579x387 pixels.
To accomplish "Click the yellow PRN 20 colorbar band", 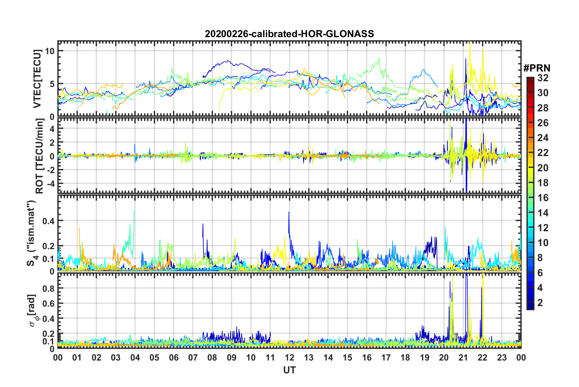I will click(530, 168).
